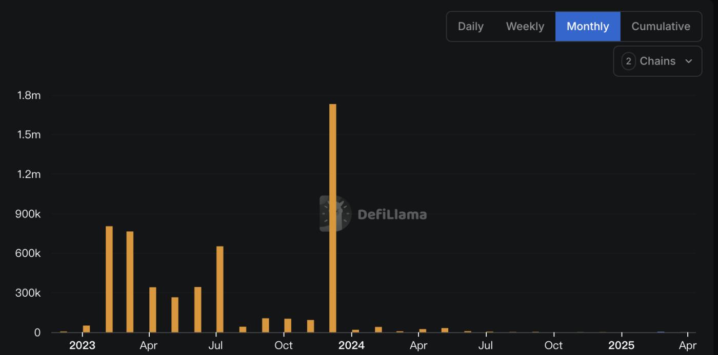The width and height of the screenshot is (718, 355).
Task: Click the DefiLlama watermark text
Action: click(x=392, y=214)
